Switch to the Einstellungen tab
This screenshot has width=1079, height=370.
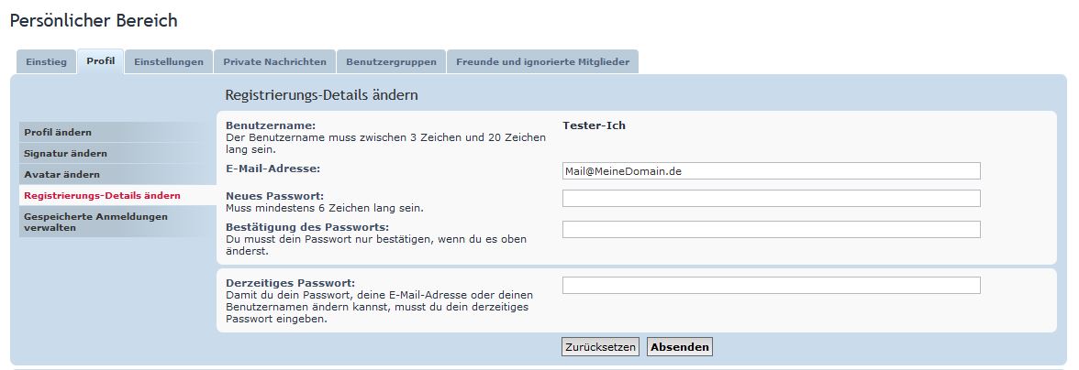[169, 62]
